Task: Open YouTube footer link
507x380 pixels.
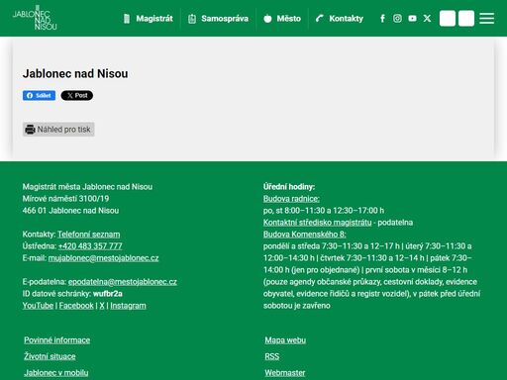Action: pos(38,306)
